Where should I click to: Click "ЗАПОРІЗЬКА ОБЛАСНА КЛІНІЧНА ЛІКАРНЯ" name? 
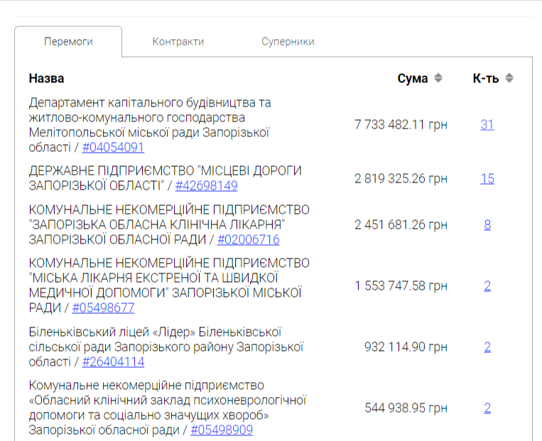coord(169,224)
